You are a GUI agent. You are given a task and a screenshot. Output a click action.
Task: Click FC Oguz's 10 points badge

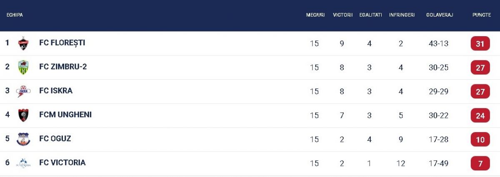point(480,140)
